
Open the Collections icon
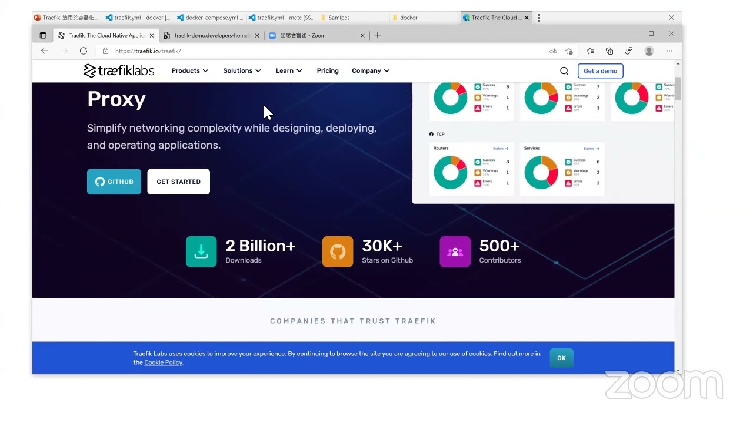coord(609,51)
